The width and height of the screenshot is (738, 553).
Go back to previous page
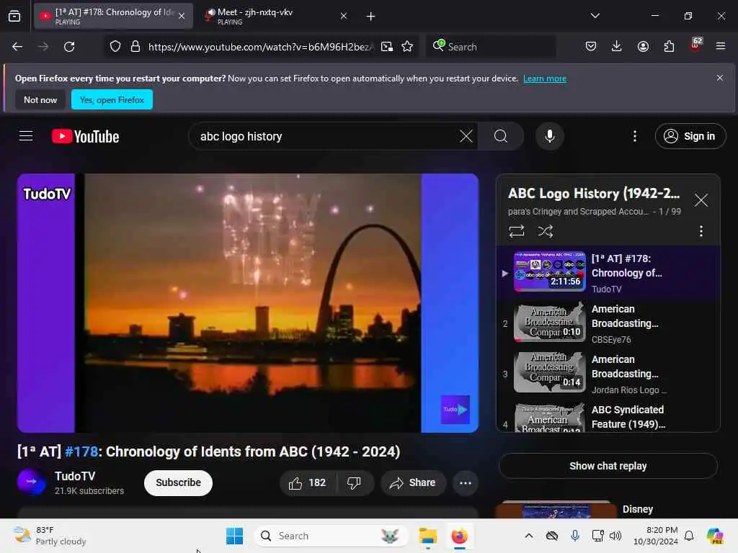coord(17,47)
